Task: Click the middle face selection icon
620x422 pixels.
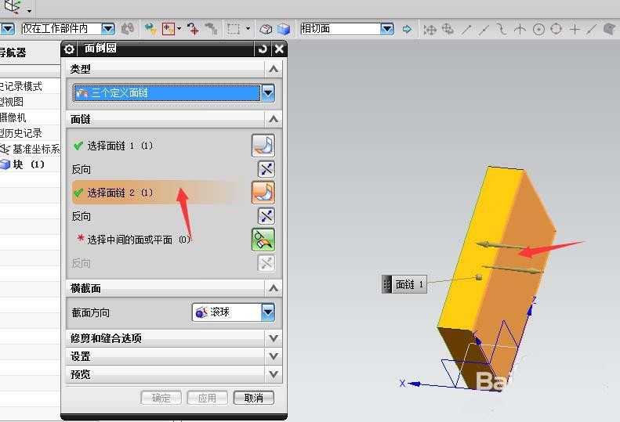Action: tap(263, 240)
